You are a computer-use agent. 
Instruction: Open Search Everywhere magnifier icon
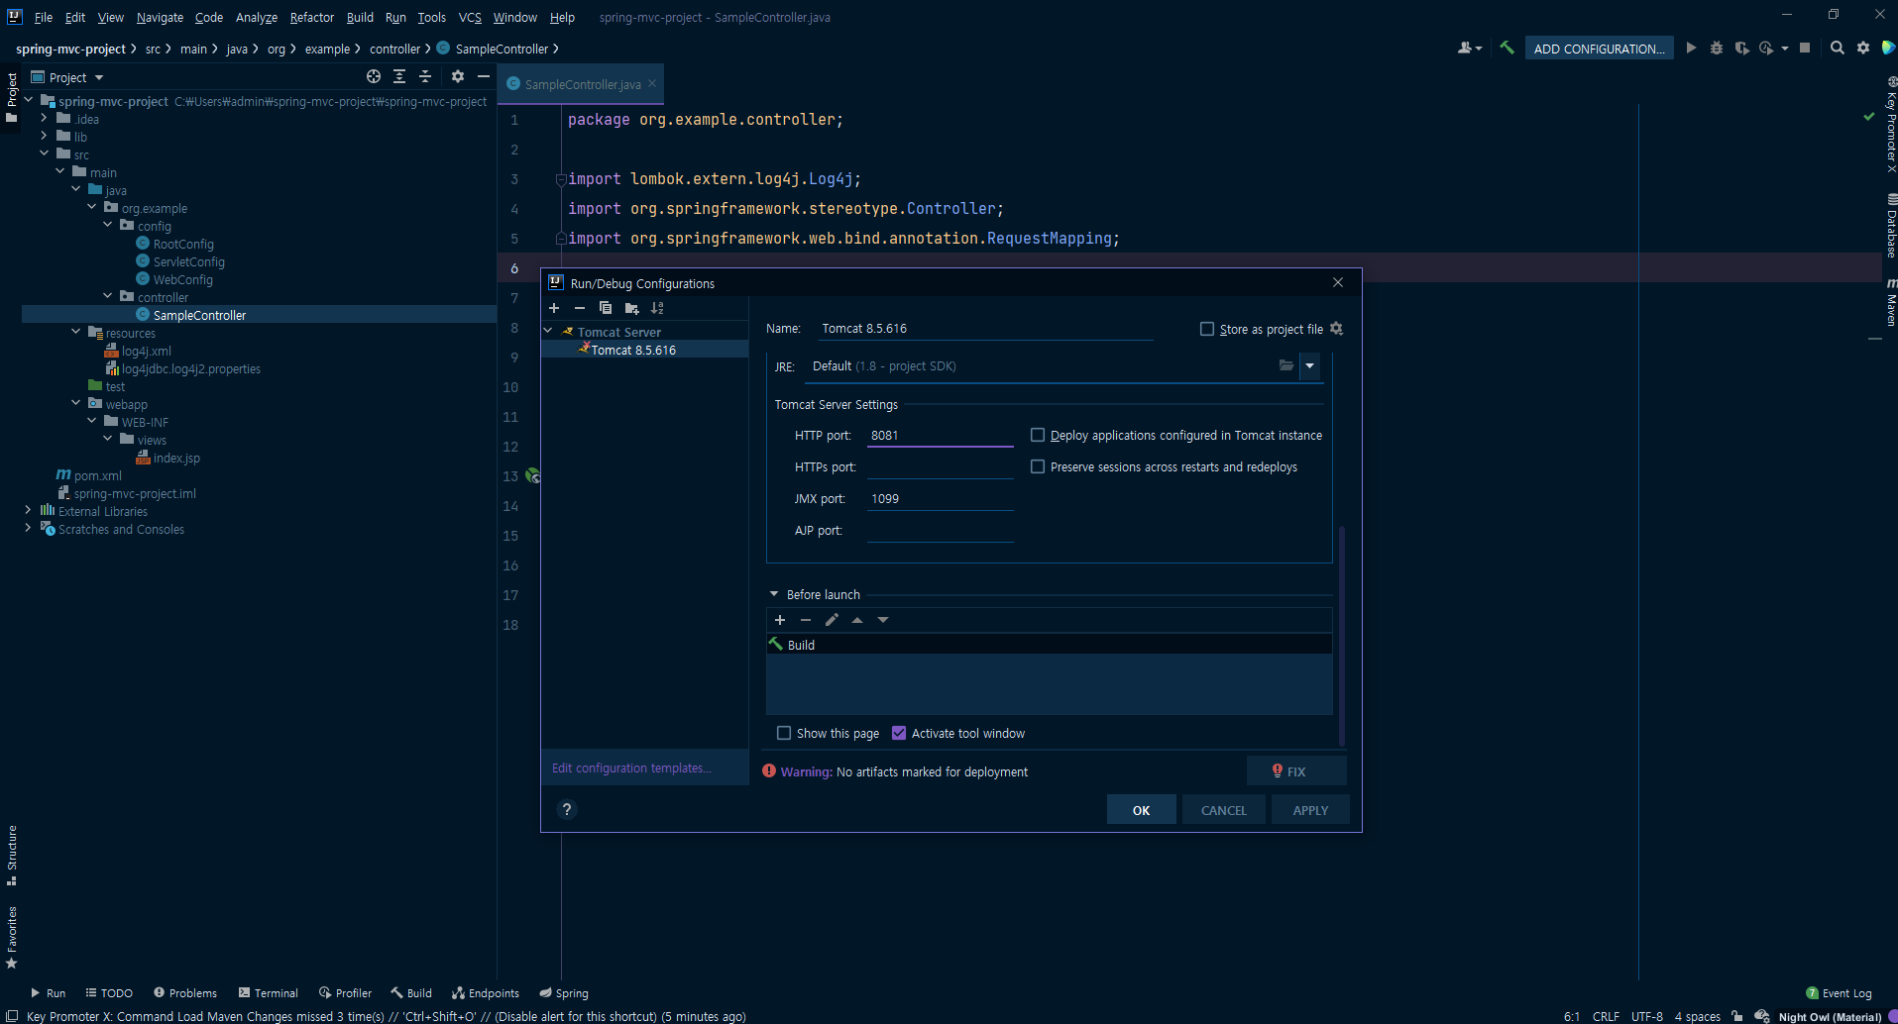pyautogui.click(x=1838, y=48)
